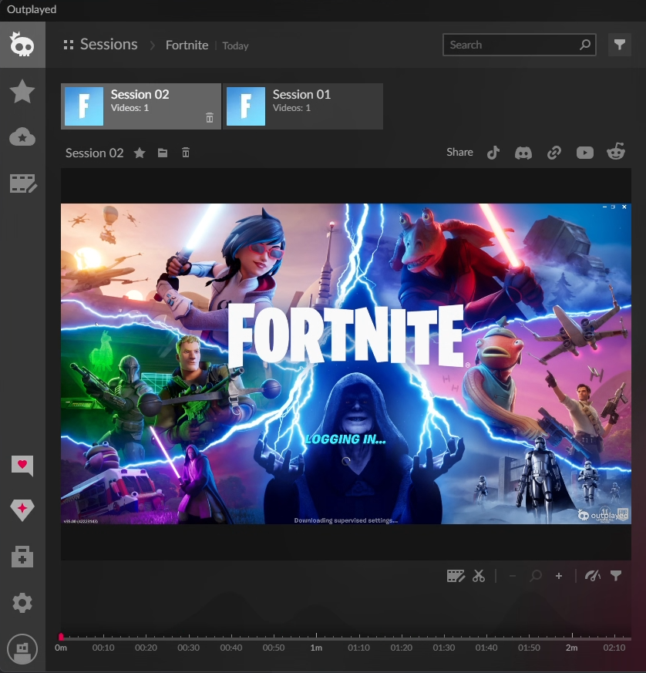Click the Today breadcrumb label
This screenshot has width=646, height=673.
click(x=235, y=46)
